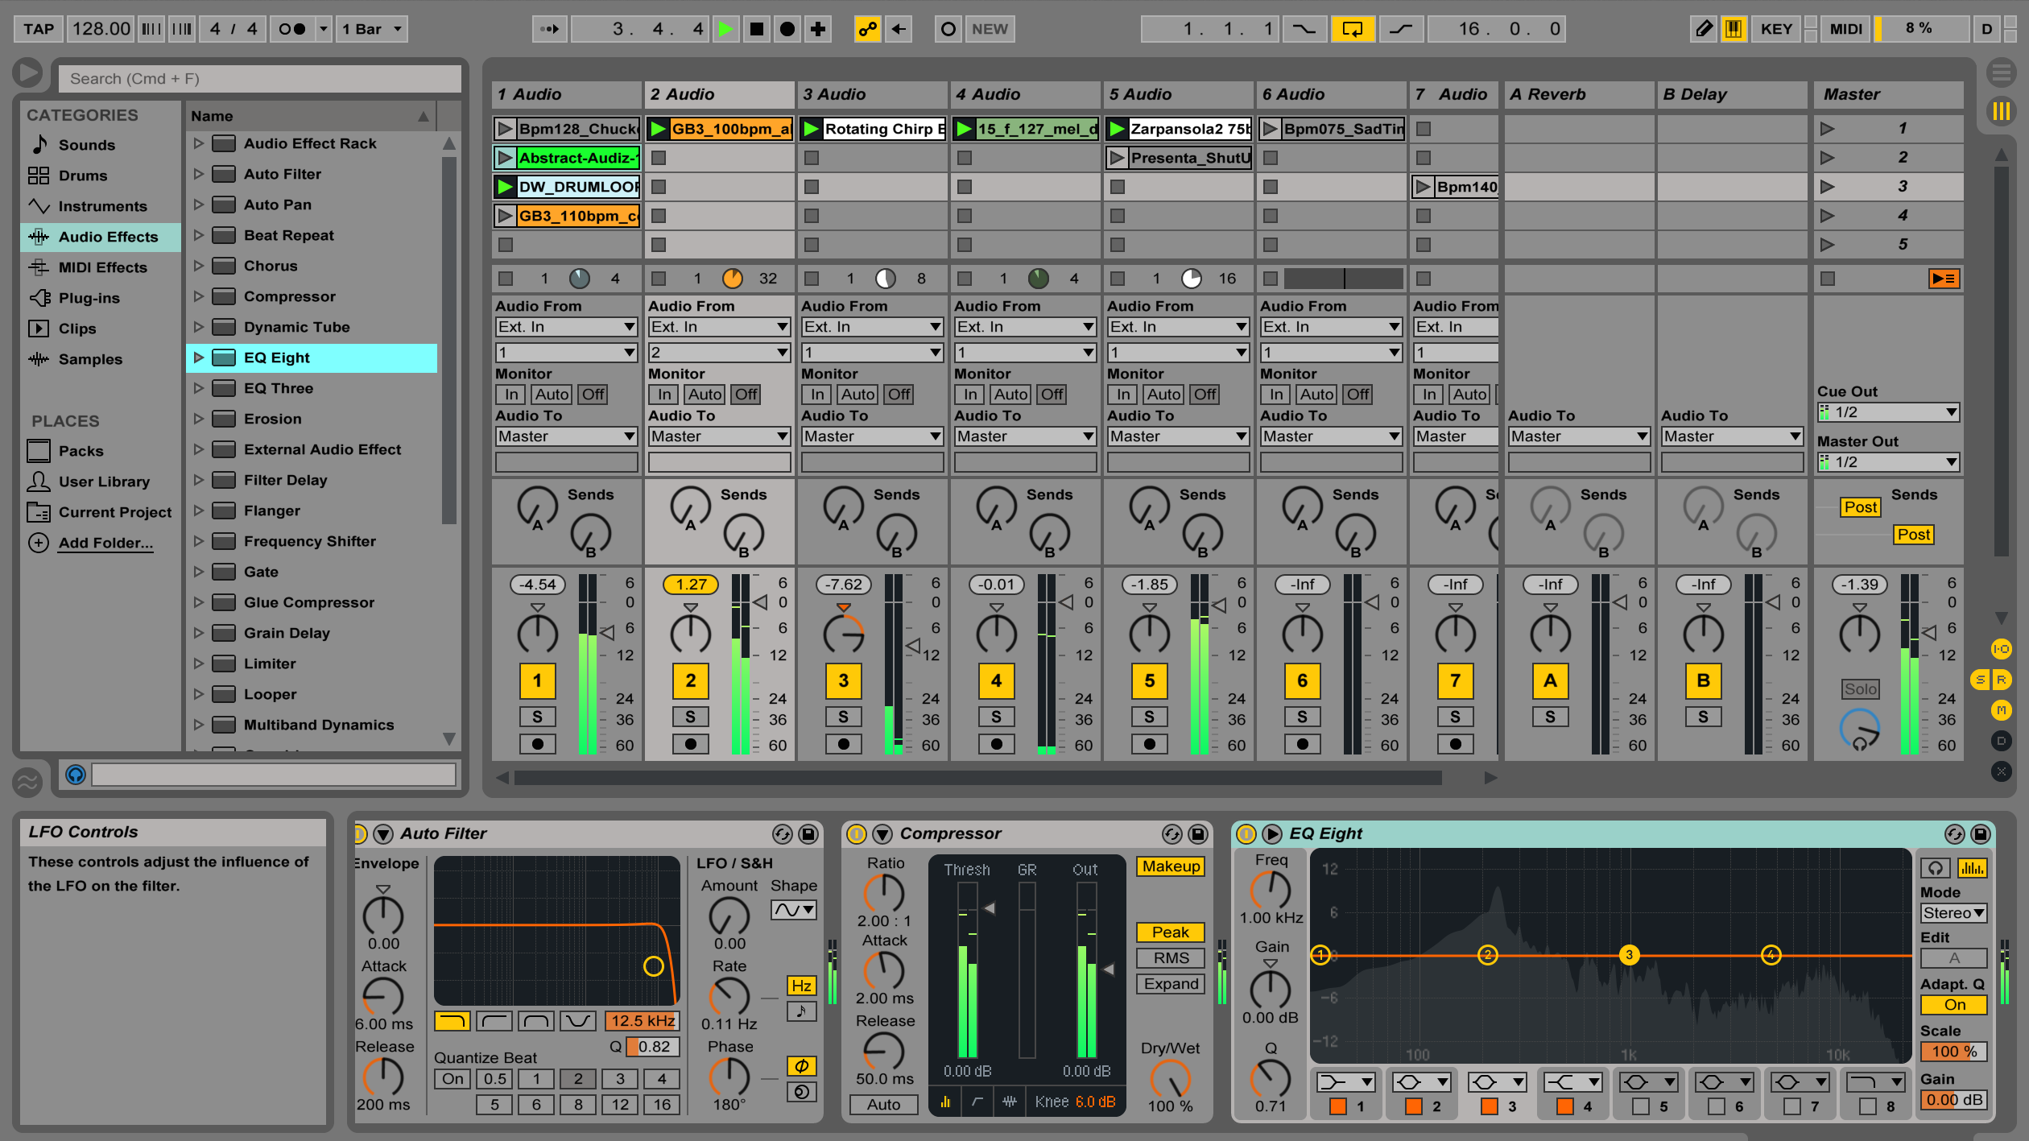
Task: Click the Master volume slider handle
Action: (1929, 633)
